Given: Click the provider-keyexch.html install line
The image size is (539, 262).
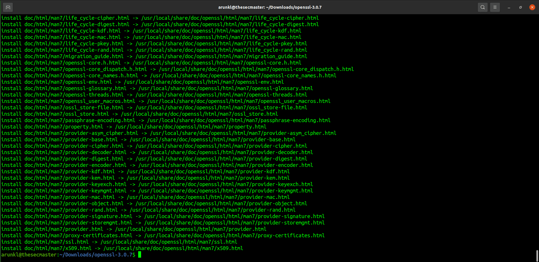Looking at the screenshot, I should (x=157, y=184).
